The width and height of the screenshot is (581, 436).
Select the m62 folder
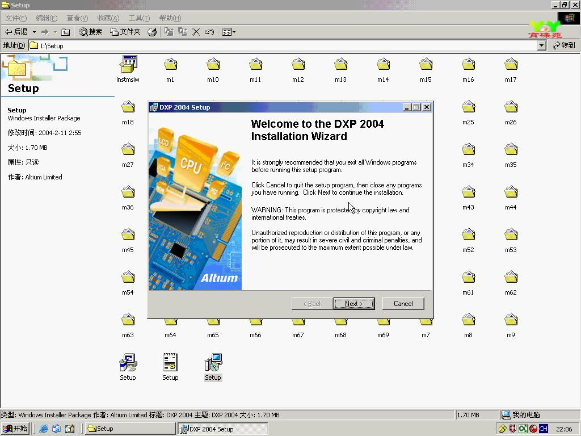[x=511, y=283]
